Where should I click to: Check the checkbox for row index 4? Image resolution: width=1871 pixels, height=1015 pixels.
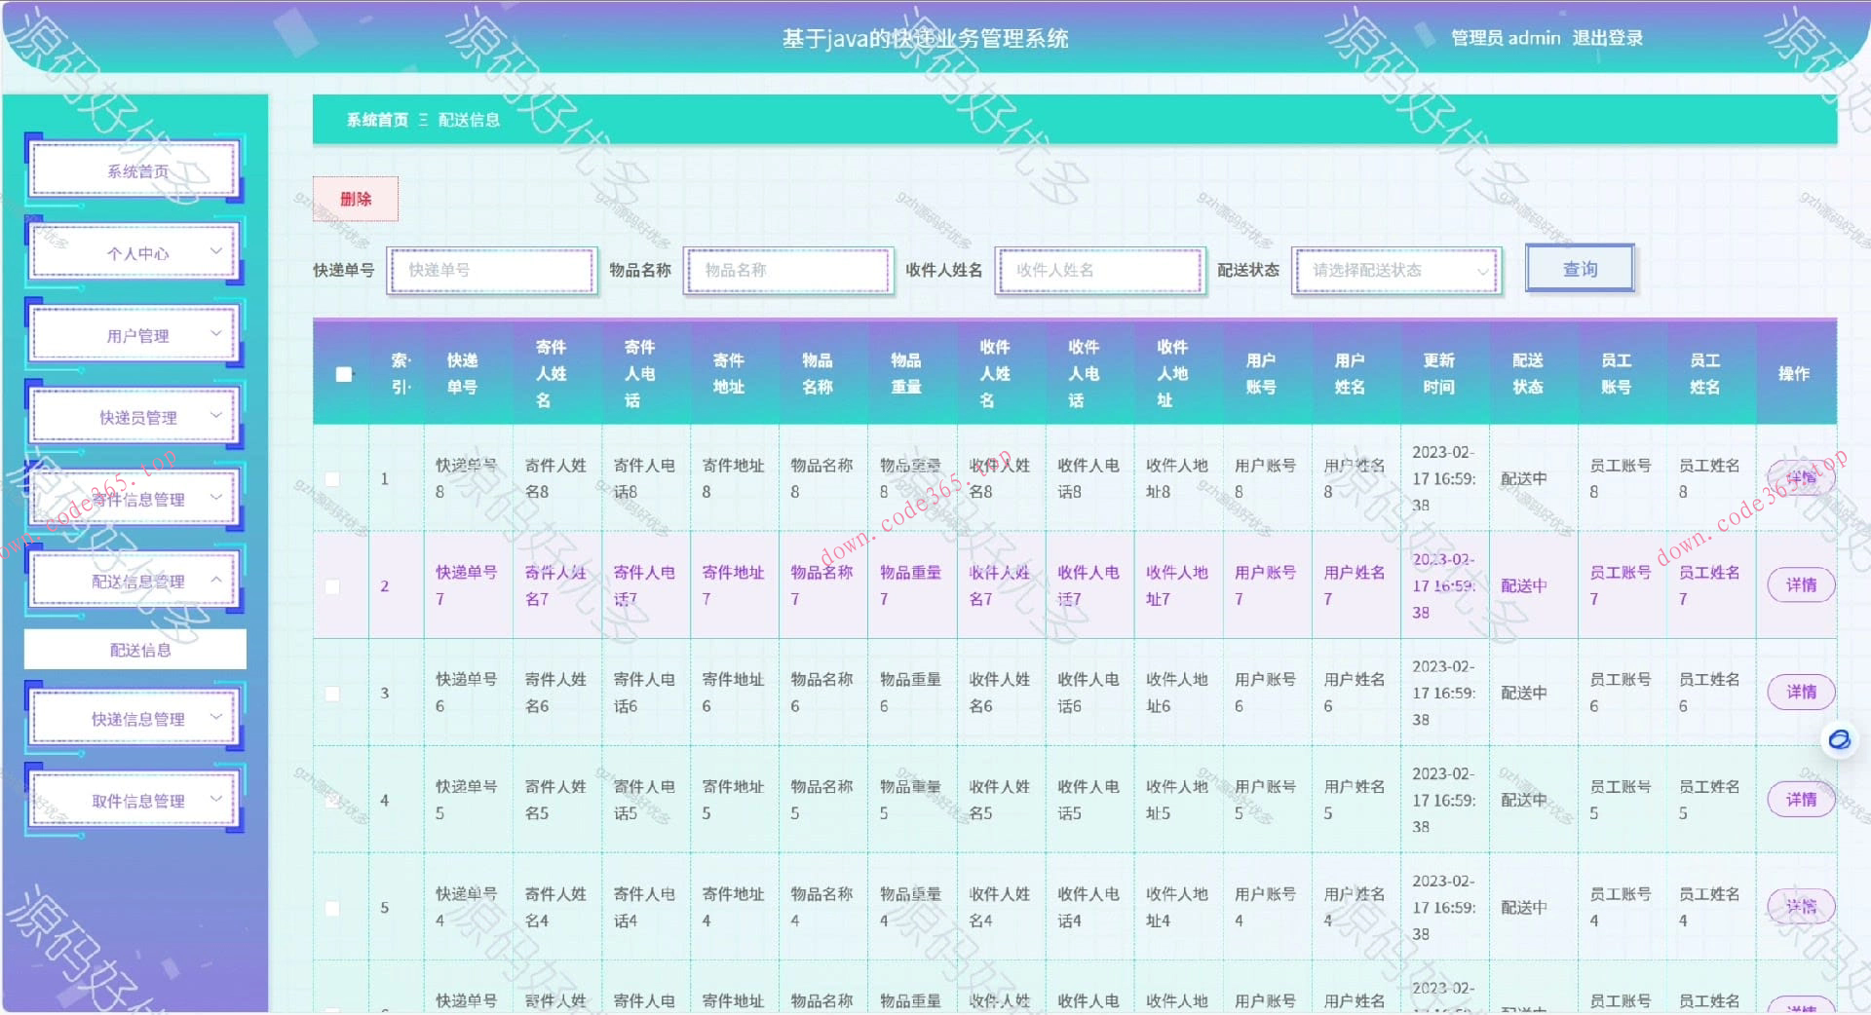(x=332, y=801)
